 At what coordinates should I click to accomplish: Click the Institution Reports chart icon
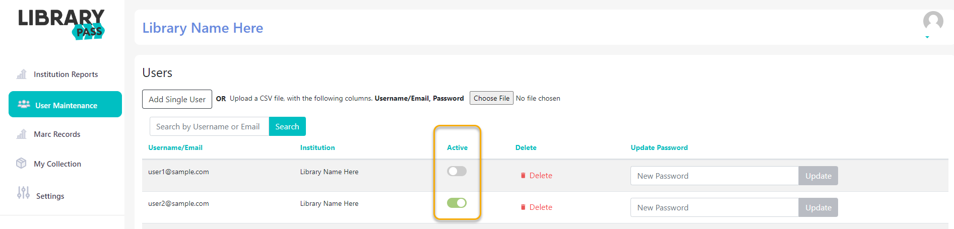(x=22, y=74)
